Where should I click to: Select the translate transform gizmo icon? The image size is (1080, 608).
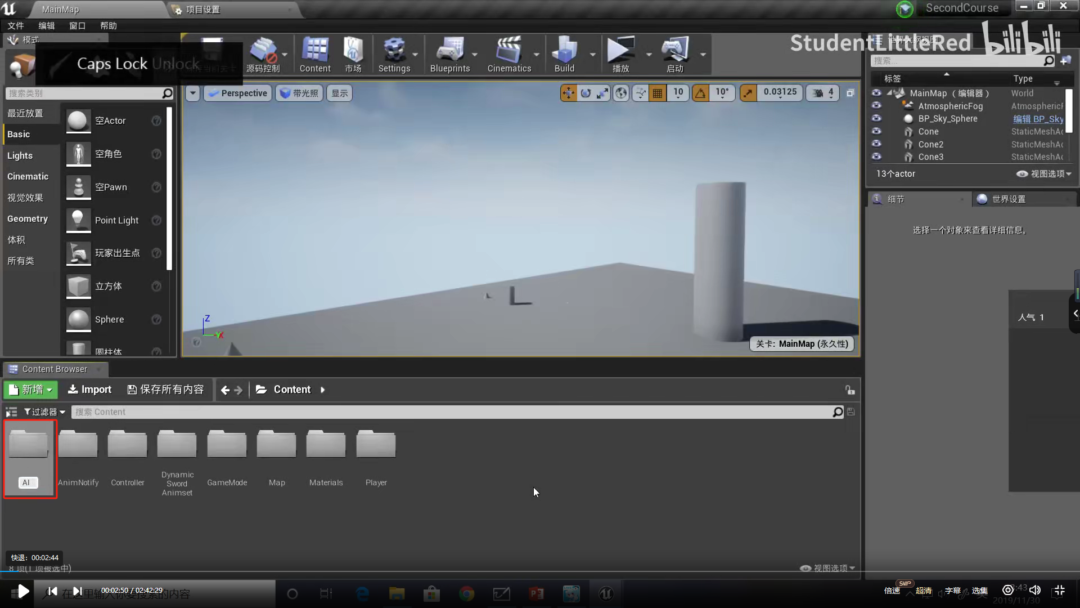(x=569, y=93)
